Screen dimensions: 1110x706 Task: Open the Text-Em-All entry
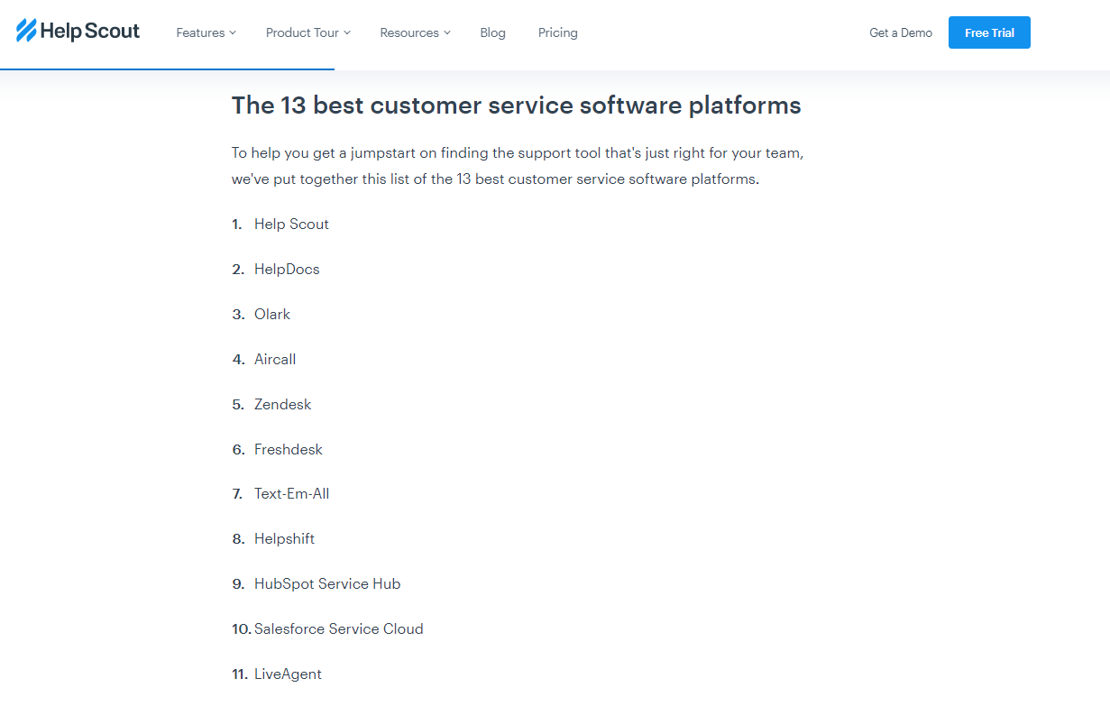coord(291,494)
